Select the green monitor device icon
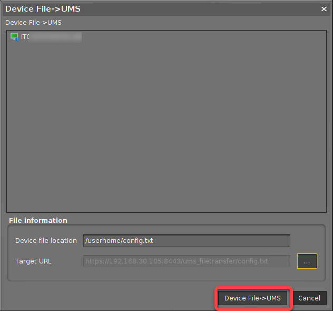333x311 pixels. tap(14, 37)
